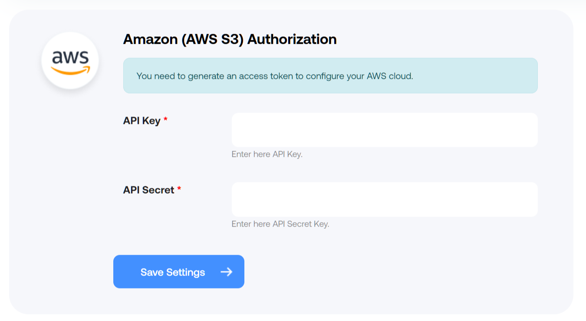Click the red asterisk next to API Key
Image resolution: width=586 pixels, height=321 pixels.
tap(165, 119)
